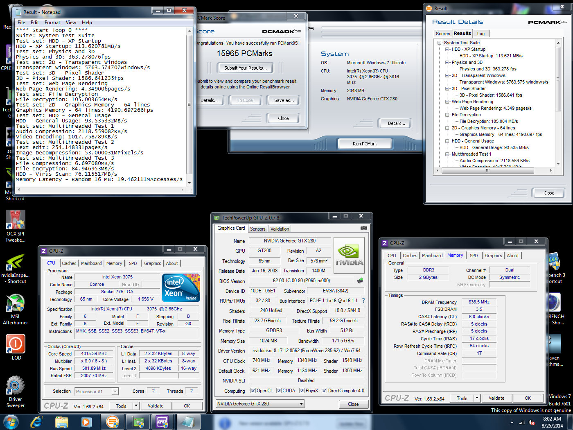Switch to GPU-Z taskbar button
Screen dimensions: 573x430
[x=138, y=422]
